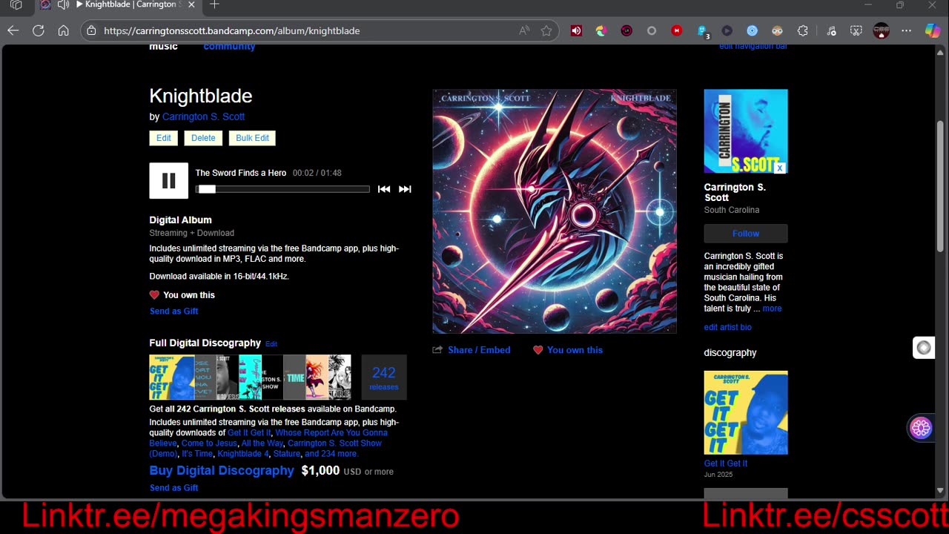Open the Carrington S. Scott artist link
The width and height of the screenshot is (949, 534).
click(x=203, y=116)
